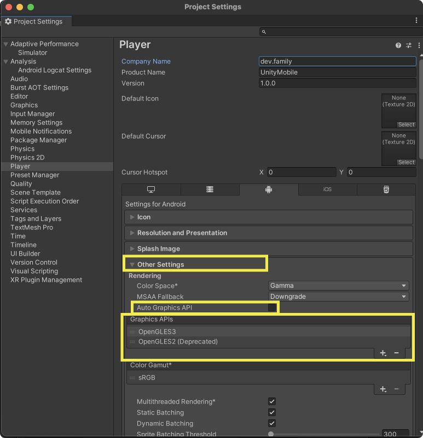This screenshot has height=438, width=423.
Task: Add a new Graphics API with the plus button
Action: tap(383, 353)
